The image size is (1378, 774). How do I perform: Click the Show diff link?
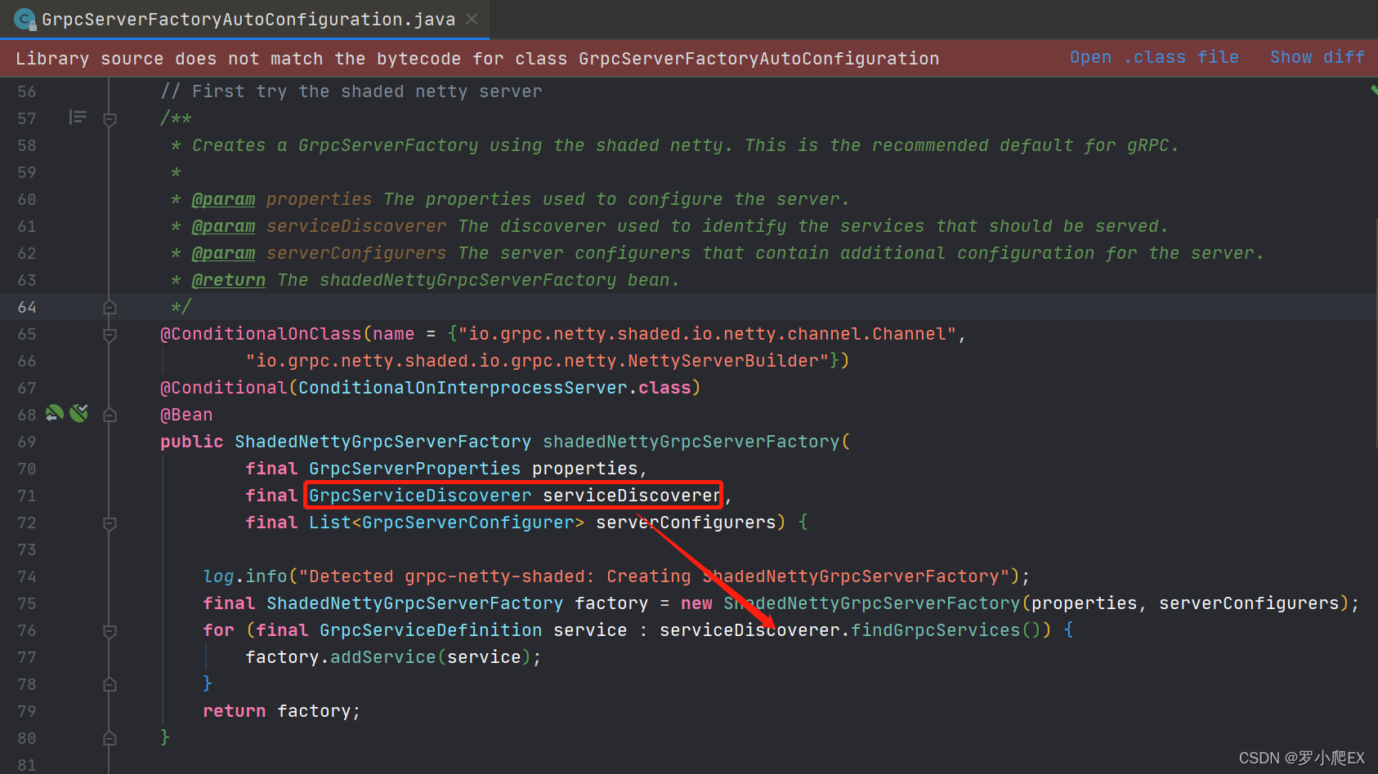(1317, 57)
